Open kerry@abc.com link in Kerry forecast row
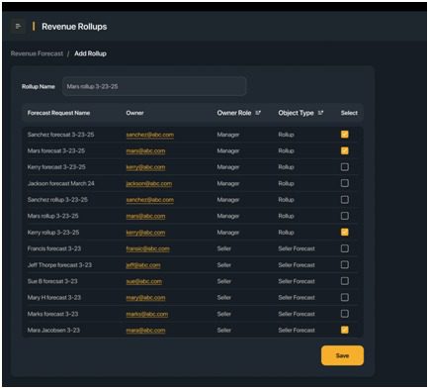 click(x=145, y=167)
